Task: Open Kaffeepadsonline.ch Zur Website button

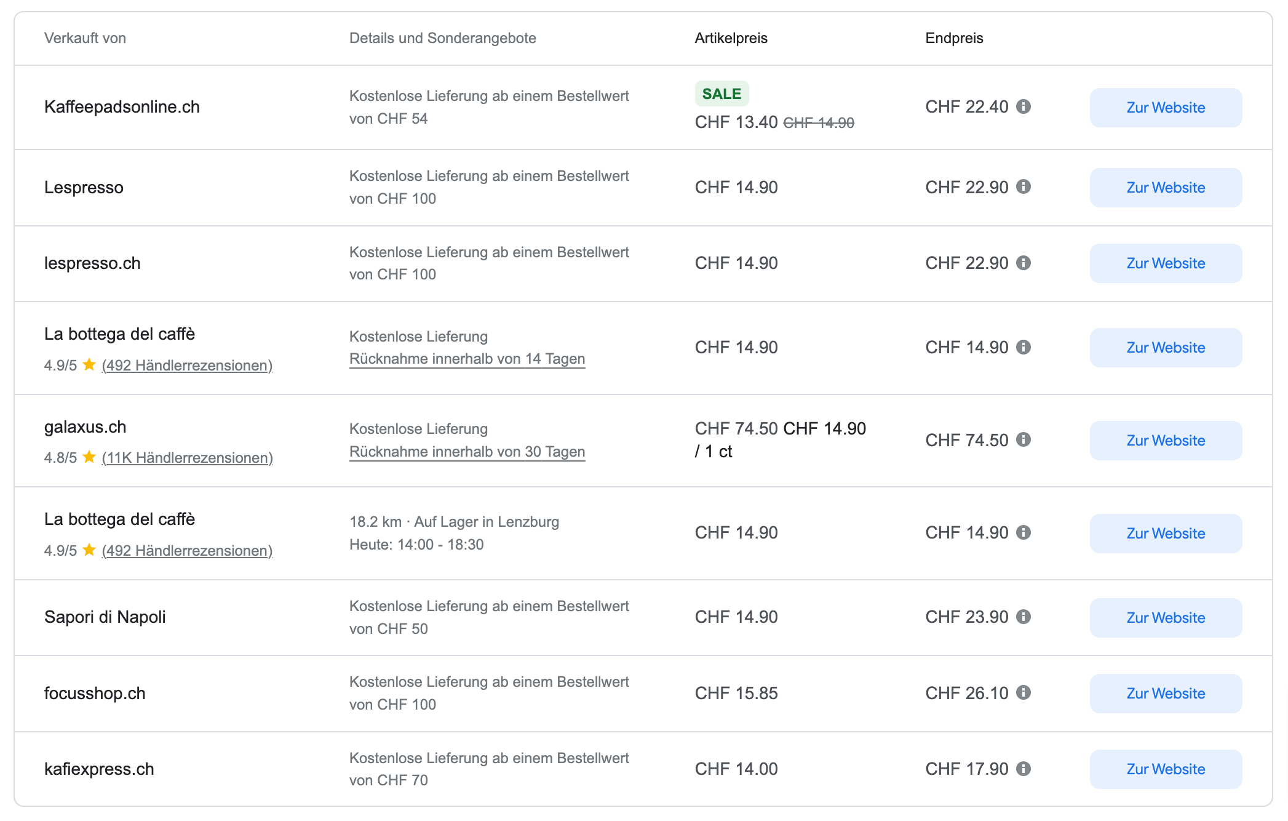Action: 1165,108
